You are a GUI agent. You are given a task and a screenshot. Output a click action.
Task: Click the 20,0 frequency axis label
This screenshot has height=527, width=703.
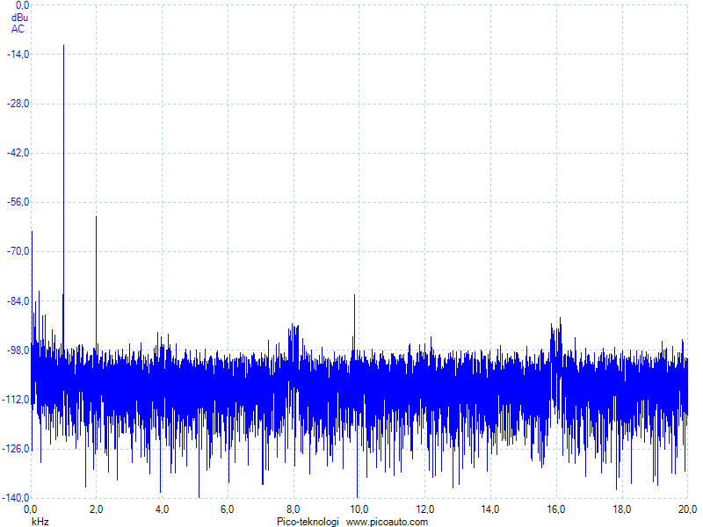(x=687, y=509)
